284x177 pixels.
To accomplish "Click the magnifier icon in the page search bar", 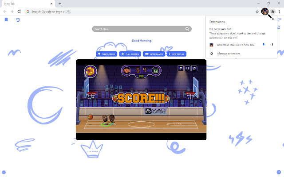I will tap(187, 29).
